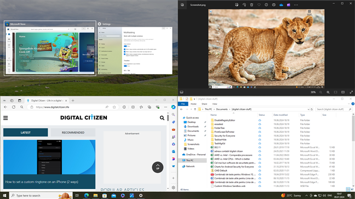This screenshot has width=355, height=199.
Task: Open the See more menu in Photos
Action: point(296,5)
